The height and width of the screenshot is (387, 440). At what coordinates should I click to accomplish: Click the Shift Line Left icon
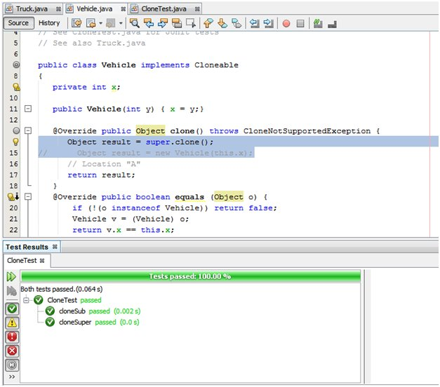click(x=254, y=23)
